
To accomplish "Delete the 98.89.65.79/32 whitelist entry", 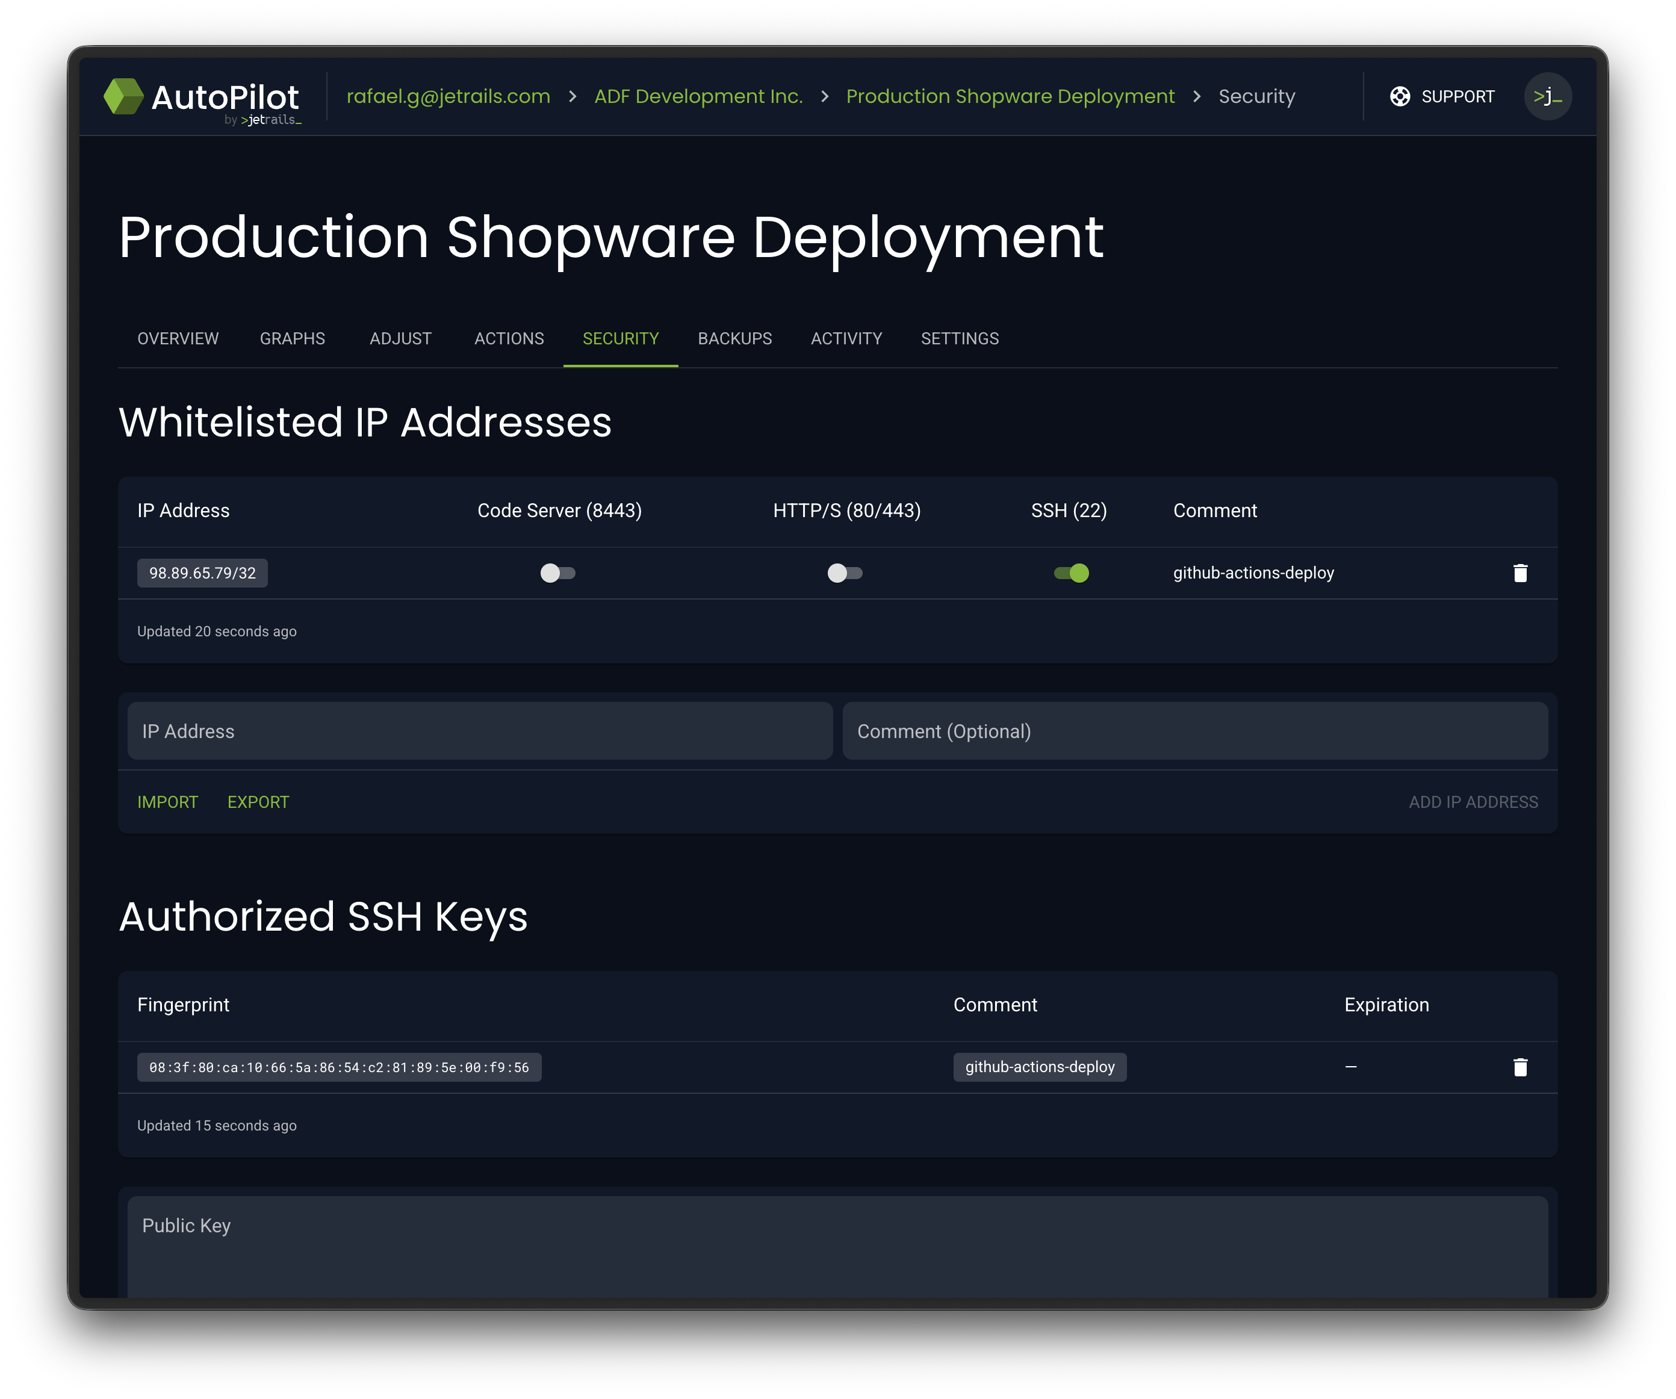I will pyautogui.click(x=1519, y=573).
